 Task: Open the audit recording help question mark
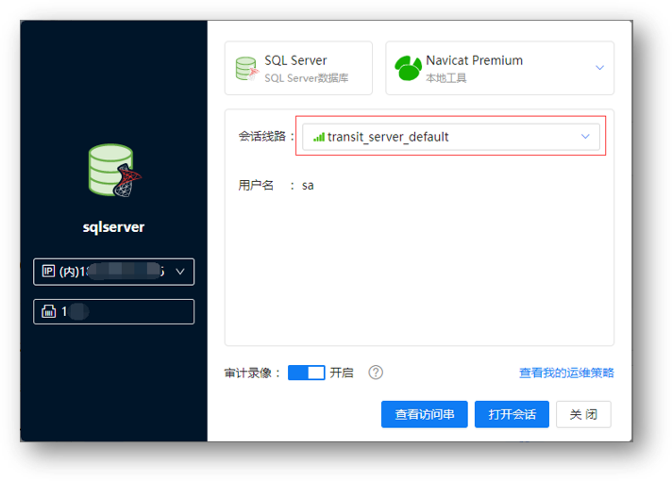(376, 373)
